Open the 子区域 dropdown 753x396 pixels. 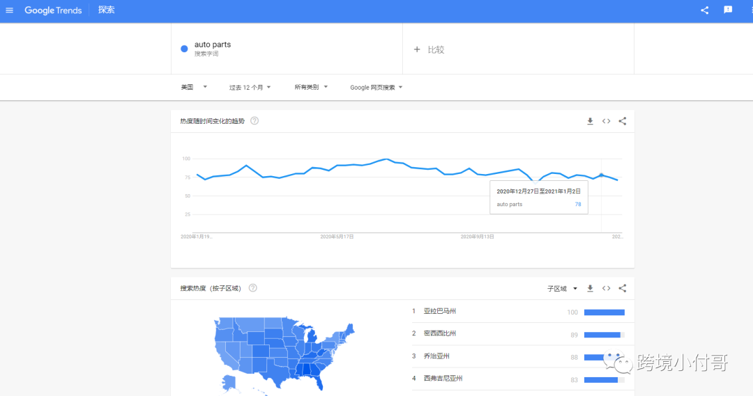[x=562, y=289]
